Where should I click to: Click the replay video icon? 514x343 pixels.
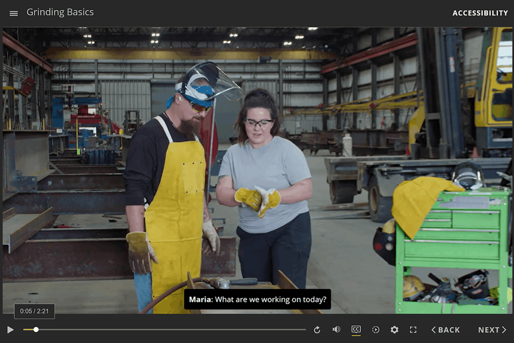coord(317,330)
